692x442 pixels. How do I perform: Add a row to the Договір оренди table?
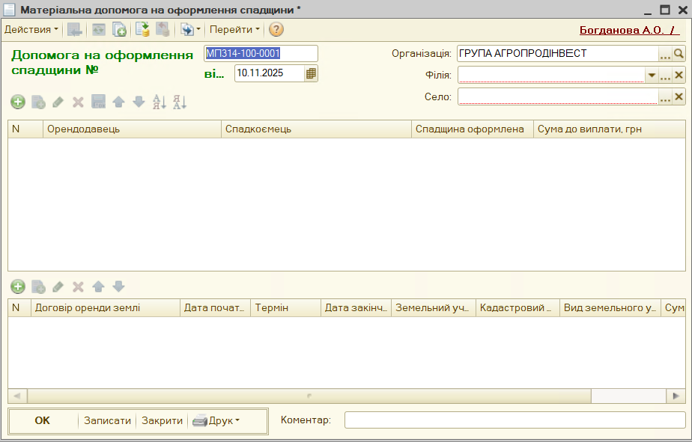coord(18,287)
